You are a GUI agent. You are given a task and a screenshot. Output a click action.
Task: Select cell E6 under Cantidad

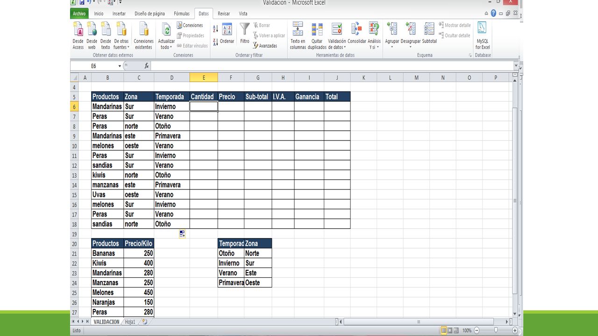tap(204, 106)
